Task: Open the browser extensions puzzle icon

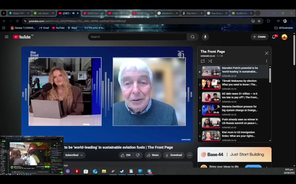Action: [x=268, y=21]
